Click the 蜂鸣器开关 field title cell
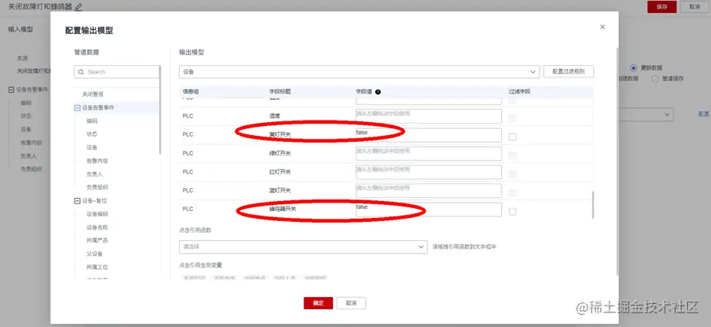711x327 pixels. 283,210
